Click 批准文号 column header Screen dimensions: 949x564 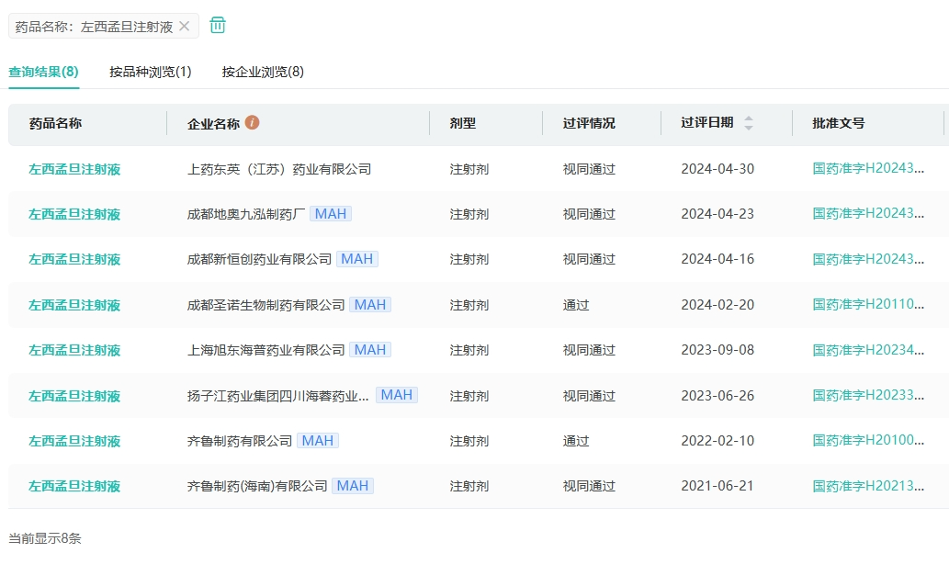click(x=838, y=123)
